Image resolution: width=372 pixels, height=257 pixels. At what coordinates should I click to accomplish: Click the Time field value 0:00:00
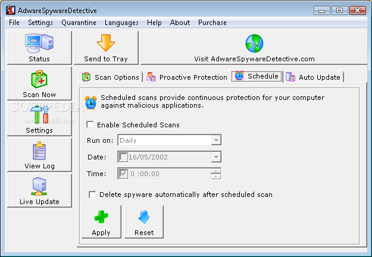click(x=145, y=174)
